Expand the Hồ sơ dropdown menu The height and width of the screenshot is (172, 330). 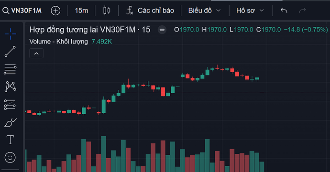pyautogui.click(x=250, y=11)
